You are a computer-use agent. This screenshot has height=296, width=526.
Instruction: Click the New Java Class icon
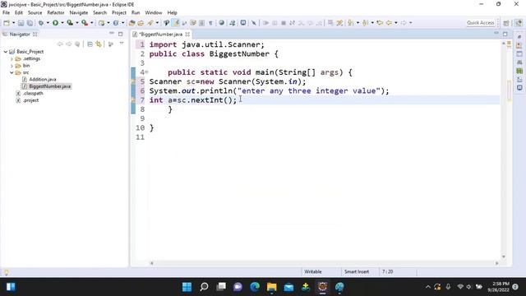(116, 23)
